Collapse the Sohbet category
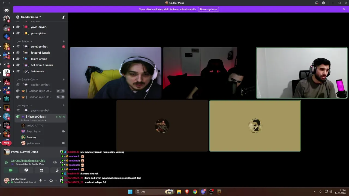The image size is (349, 196). (27, 41)
